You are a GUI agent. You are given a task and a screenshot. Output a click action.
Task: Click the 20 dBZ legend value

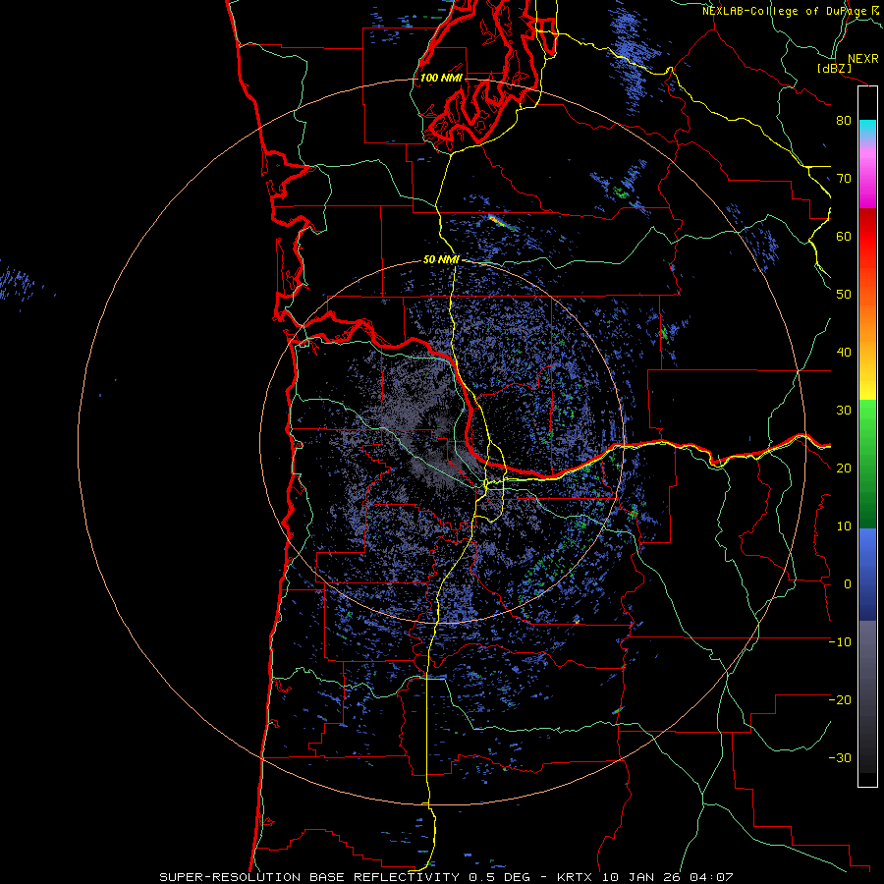pyautogui.click(x=844, y=469)
